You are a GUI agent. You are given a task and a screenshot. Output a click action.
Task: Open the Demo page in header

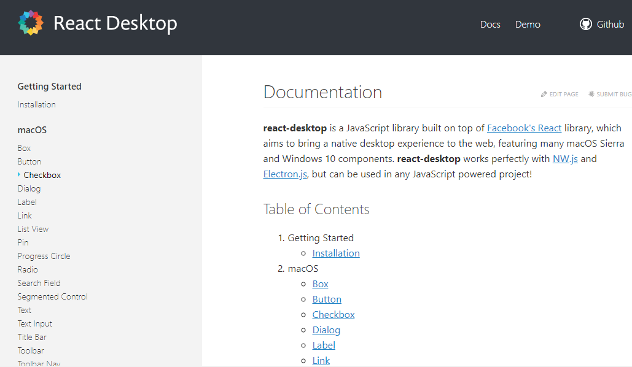tap(528, 25)
